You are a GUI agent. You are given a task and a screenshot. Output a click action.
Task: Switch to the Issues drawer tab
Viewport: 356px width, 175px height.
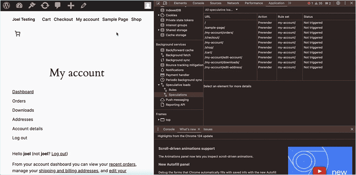click(x=208, y=129)
